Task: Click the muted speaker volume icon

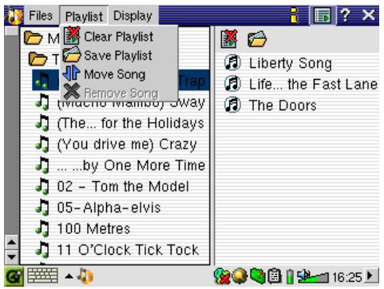Action: coord(303,276)
